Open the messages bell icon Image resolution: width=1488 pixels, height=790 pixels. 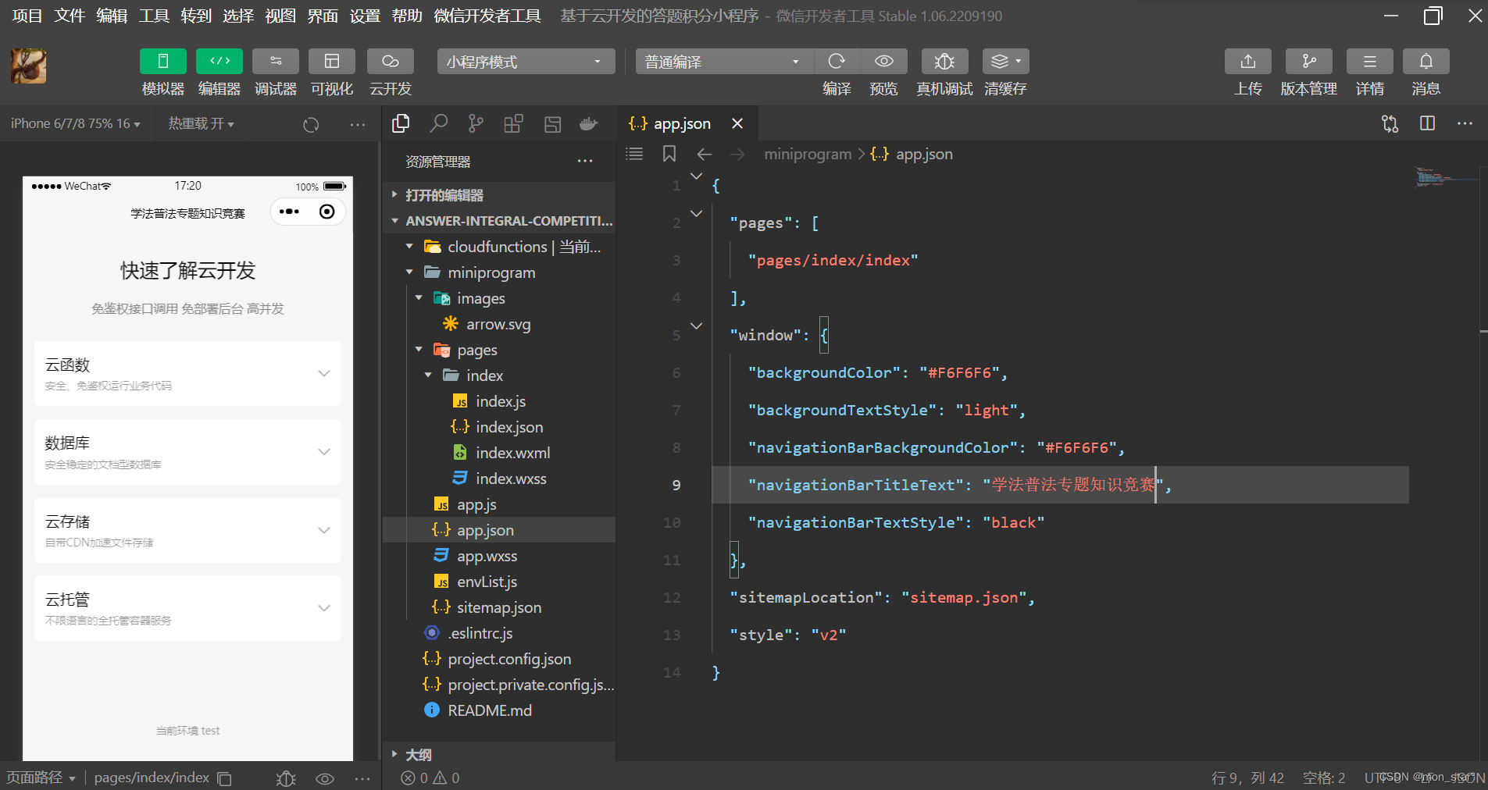click(x=1426, y=61)
